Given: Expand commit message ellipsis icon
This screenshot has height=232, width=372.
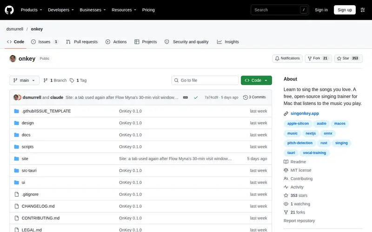Looking at the screenshot, I should [185, 97].
